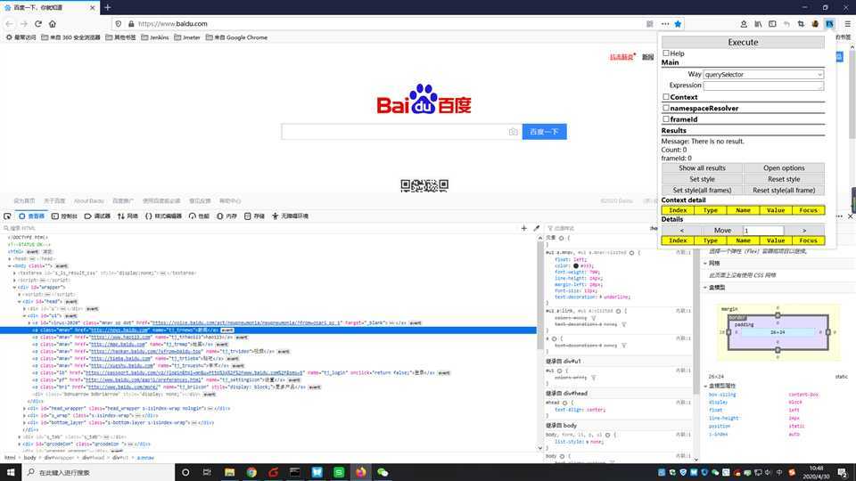Tick the Help checkbox
This screenshot has width=856, height=481.
665,53
